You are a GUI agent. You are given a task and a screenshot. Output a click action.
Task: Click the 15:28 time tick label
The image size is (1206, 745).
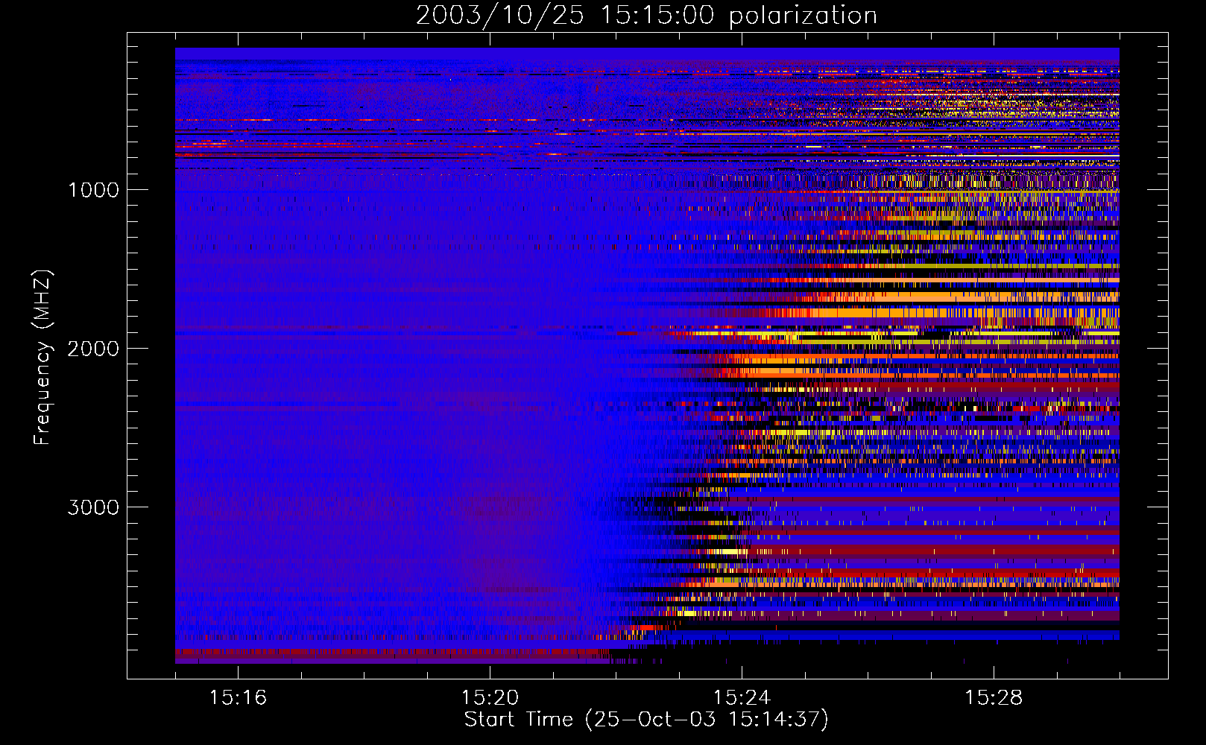click(x=994, y=698)
